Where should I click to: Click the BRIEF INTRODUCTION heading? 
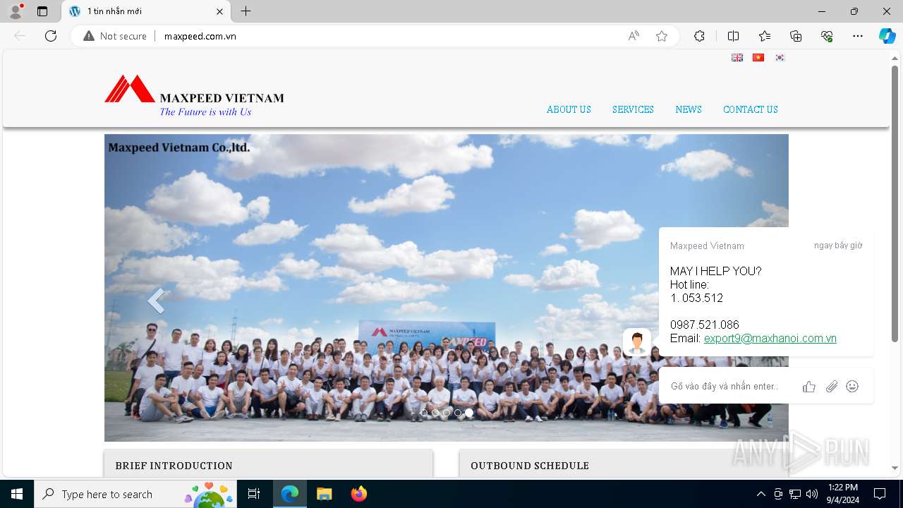[174, 466]
